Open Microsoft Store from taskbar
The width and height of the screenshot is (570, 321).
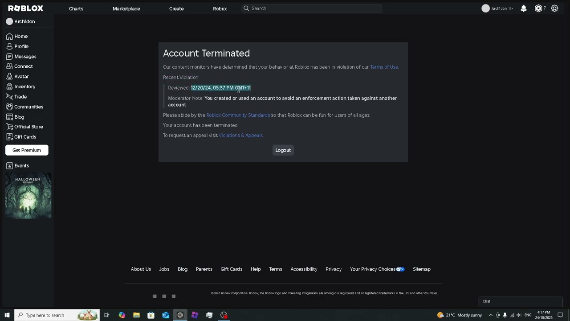(x=151, y=315)
